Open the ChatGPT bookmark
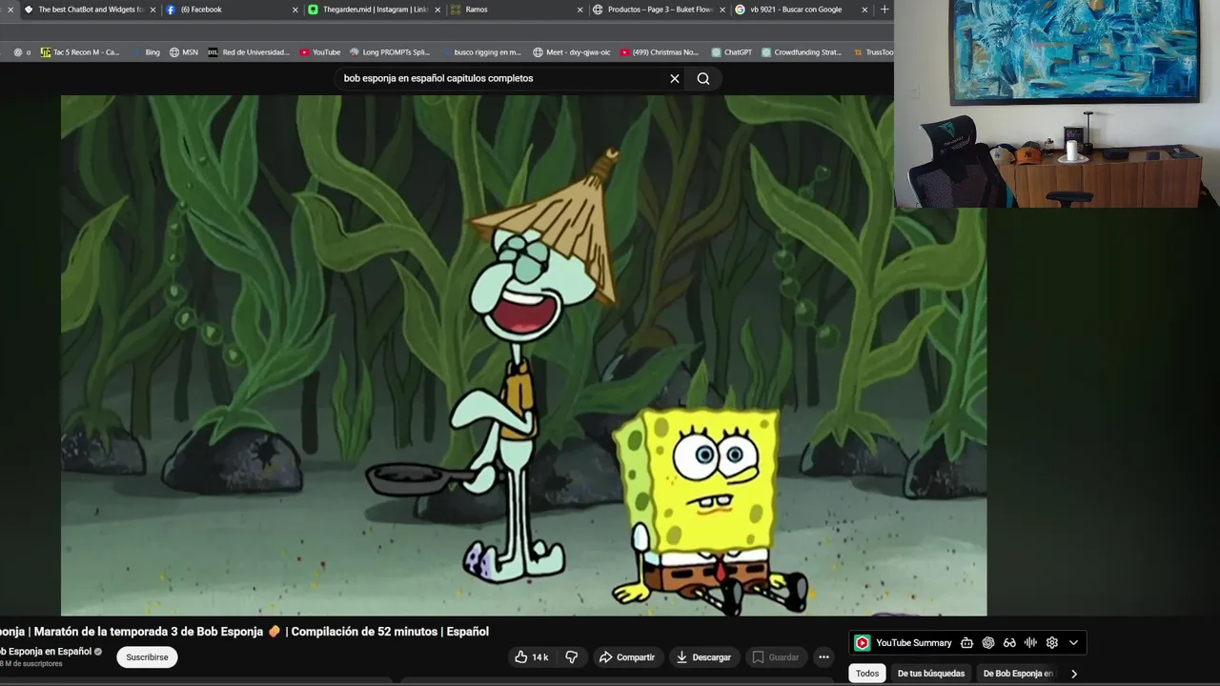Viewport: 1220px width, 686px height. click(x=731, y=52)
